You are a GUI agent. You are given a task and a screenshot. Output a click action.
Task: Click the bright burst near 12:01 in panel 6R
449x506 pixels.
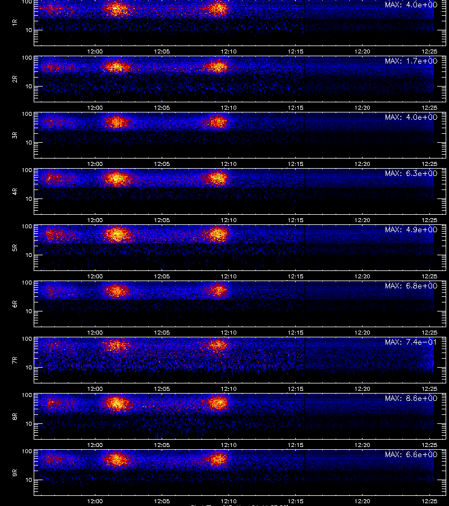pos(116,291)
